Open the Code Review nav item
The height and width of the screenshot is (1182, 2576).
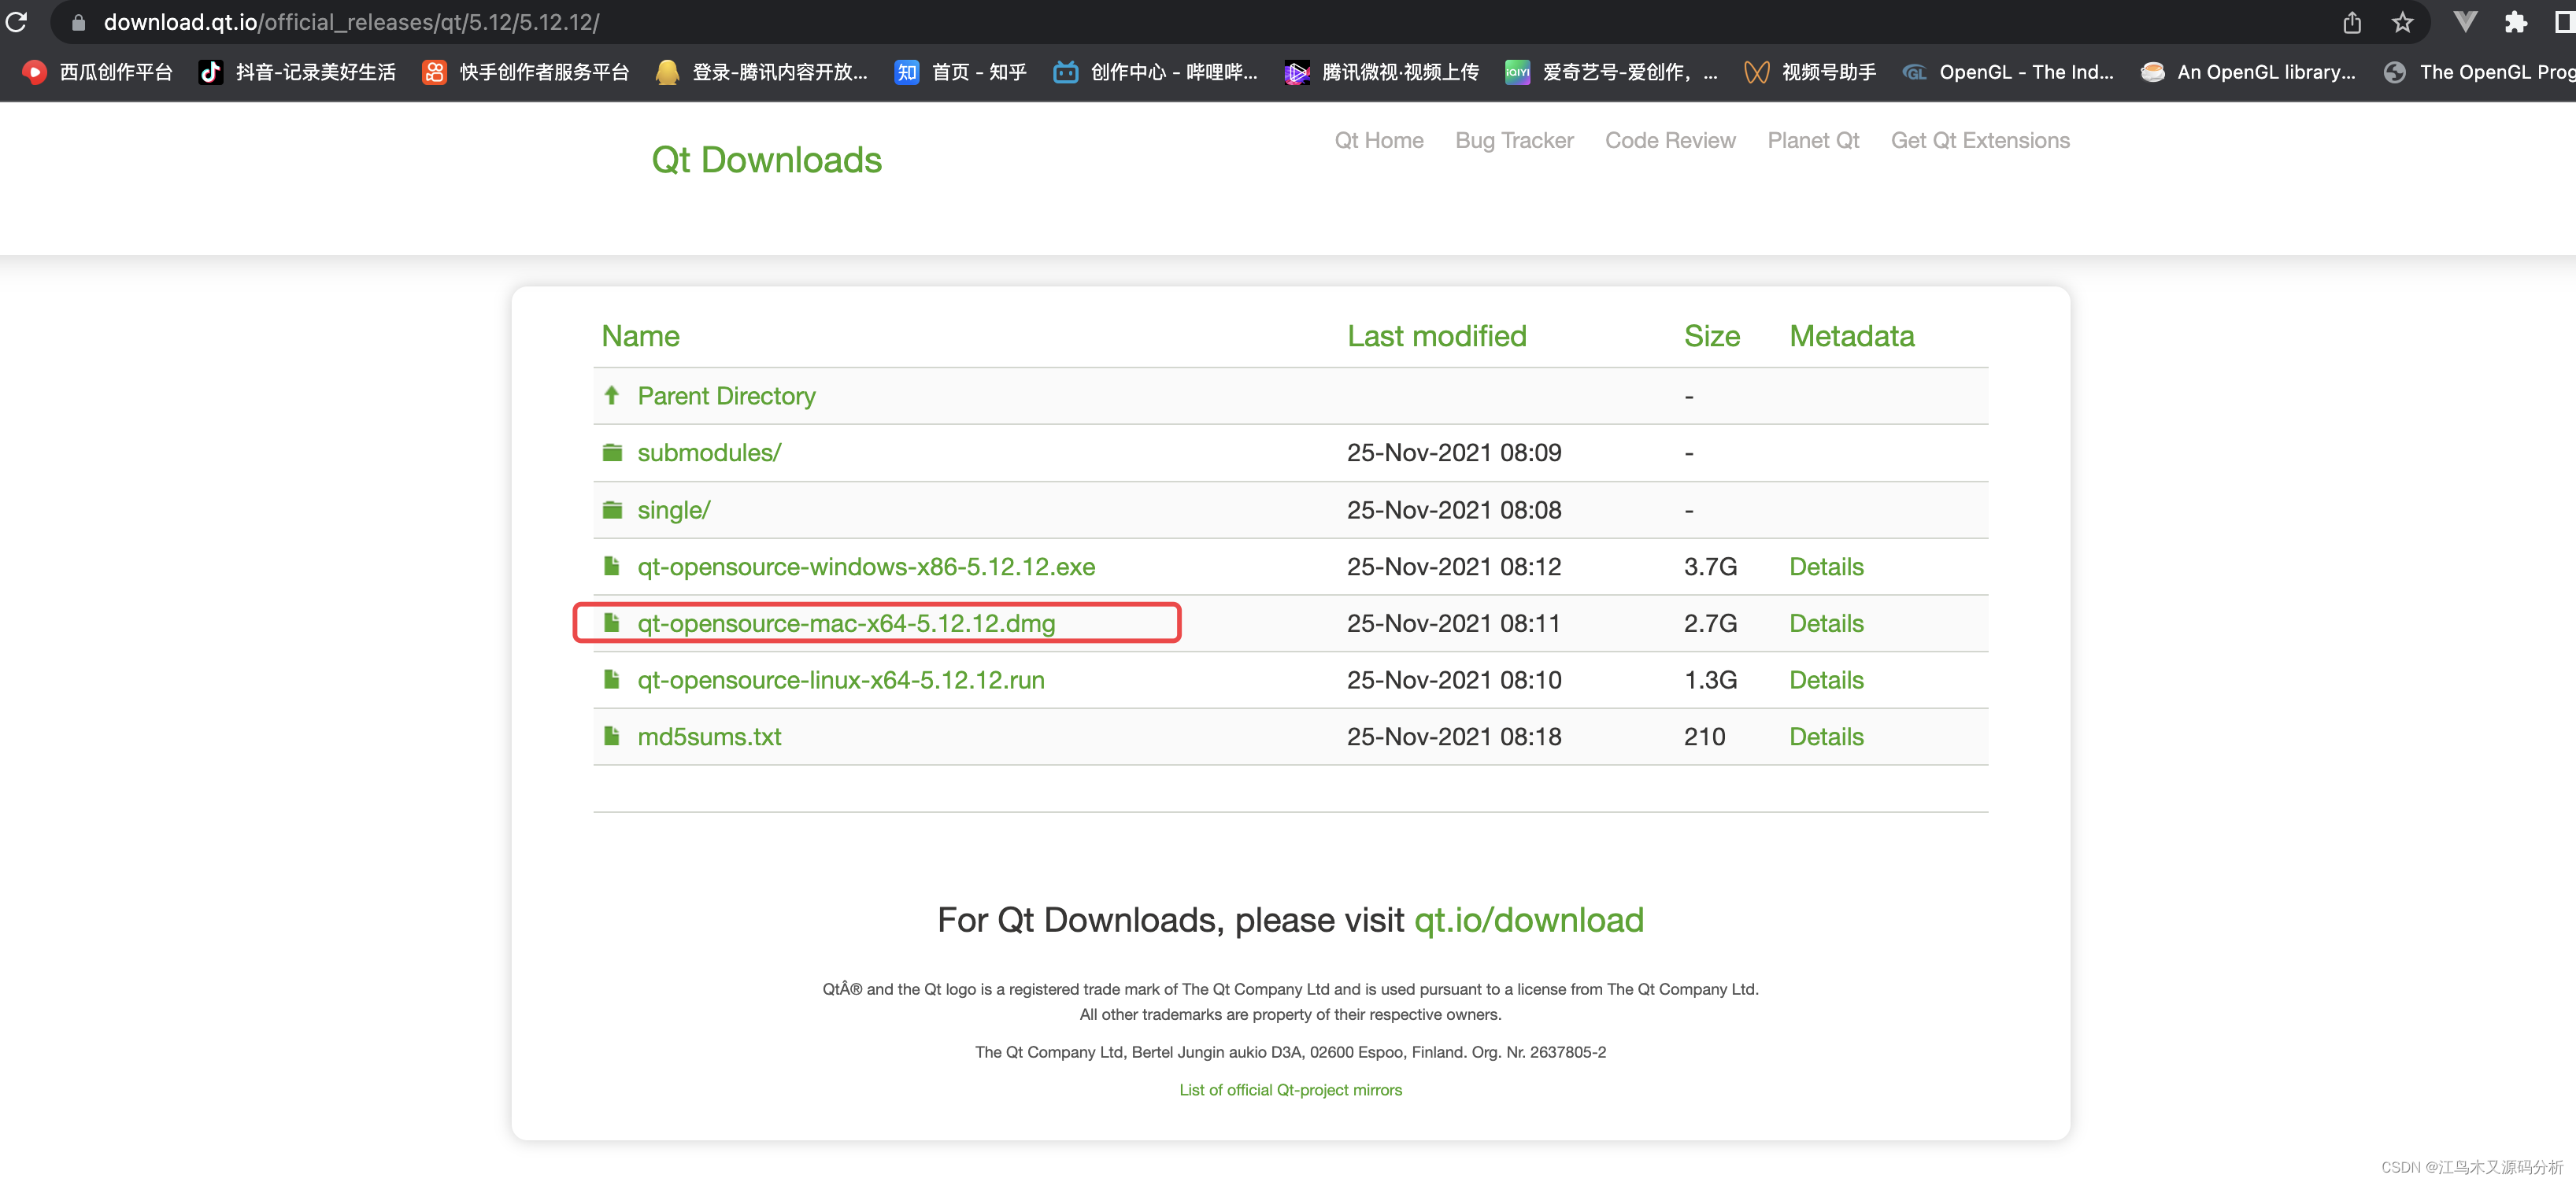coord(1670,140)
